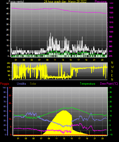The width and height of the screenshot is (119, 142).
Task: Click pressure axis value 1020
Action: [111, 13]
